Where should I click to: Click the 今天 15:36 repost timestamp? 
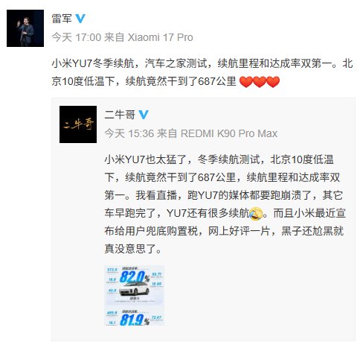tap(129, 133)
